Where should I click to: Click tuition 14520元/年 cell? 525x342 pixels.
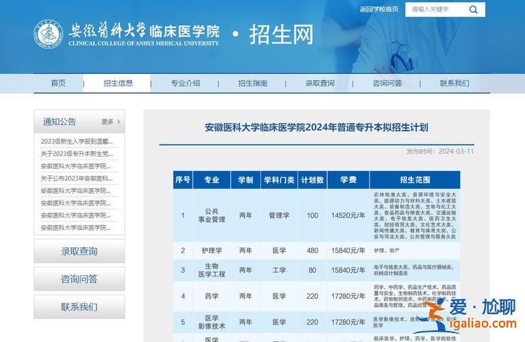[348, 215]
